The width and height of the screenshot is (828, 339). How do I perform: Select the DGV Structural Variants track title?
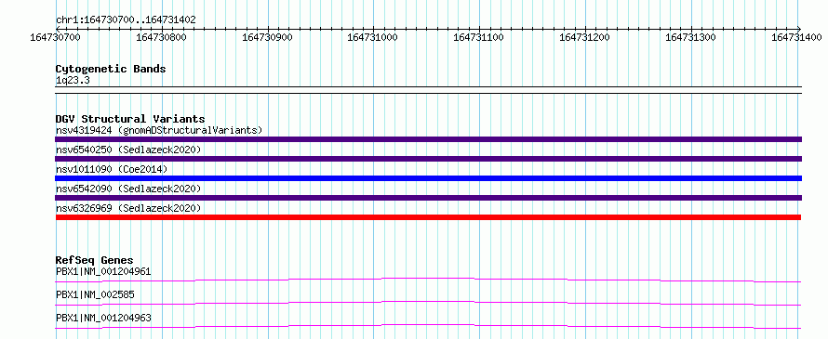[x=130, y=119]
